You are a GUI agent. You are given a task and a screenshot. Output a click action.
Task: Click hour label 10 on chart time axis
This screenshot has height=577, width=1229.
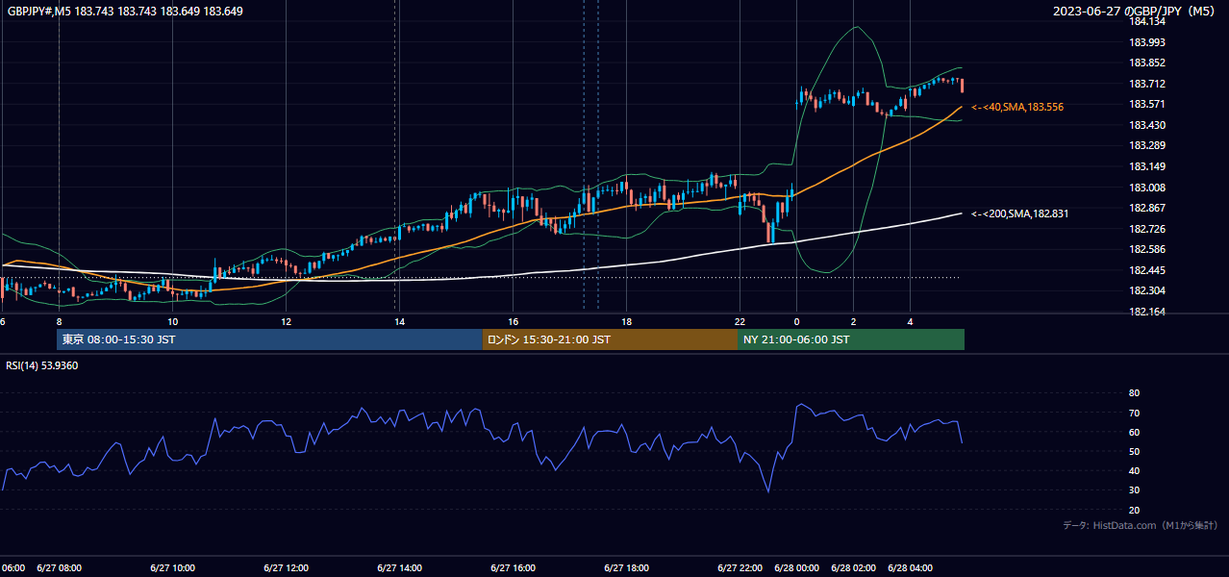tap(172, 321)
